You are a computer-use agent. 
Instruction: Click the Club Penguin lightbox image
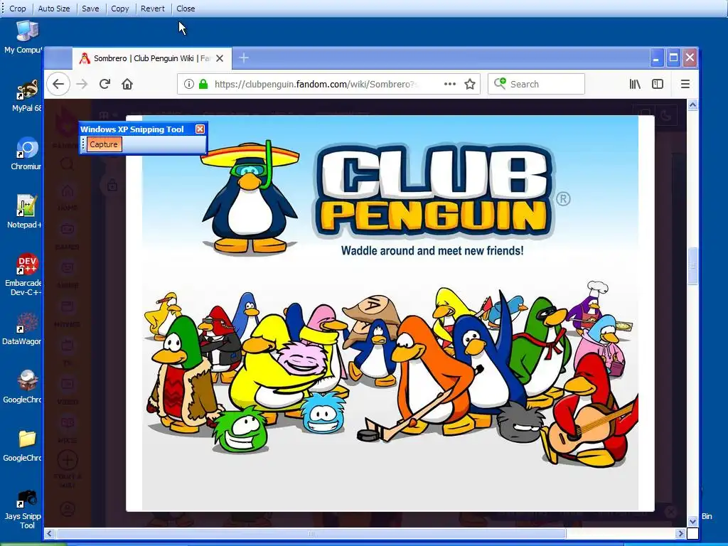pos(390,314)
